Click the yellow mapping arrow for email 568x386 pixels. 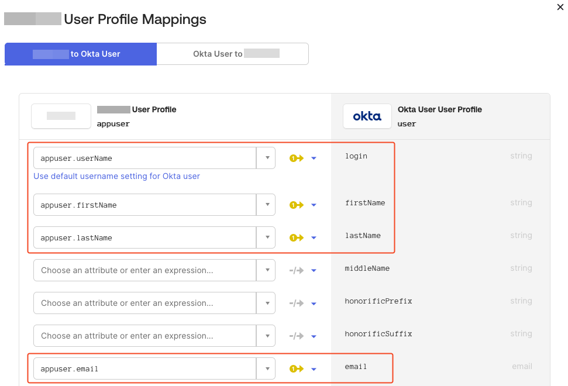(297, 369)
